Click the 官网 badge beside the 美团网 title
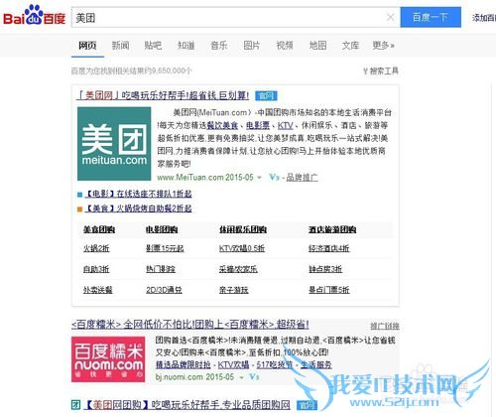Image resolution: width=496 pixels, height=417 pixels. tap(266, 96)
